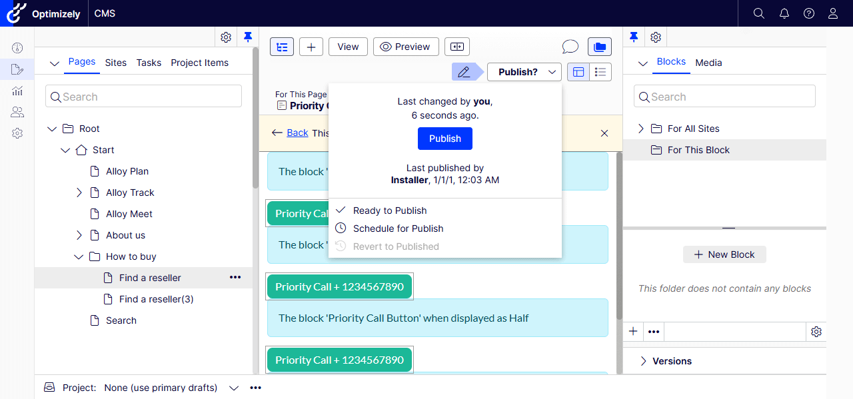
Task: Select Schedule for Publish option
Action: point(398,228)
